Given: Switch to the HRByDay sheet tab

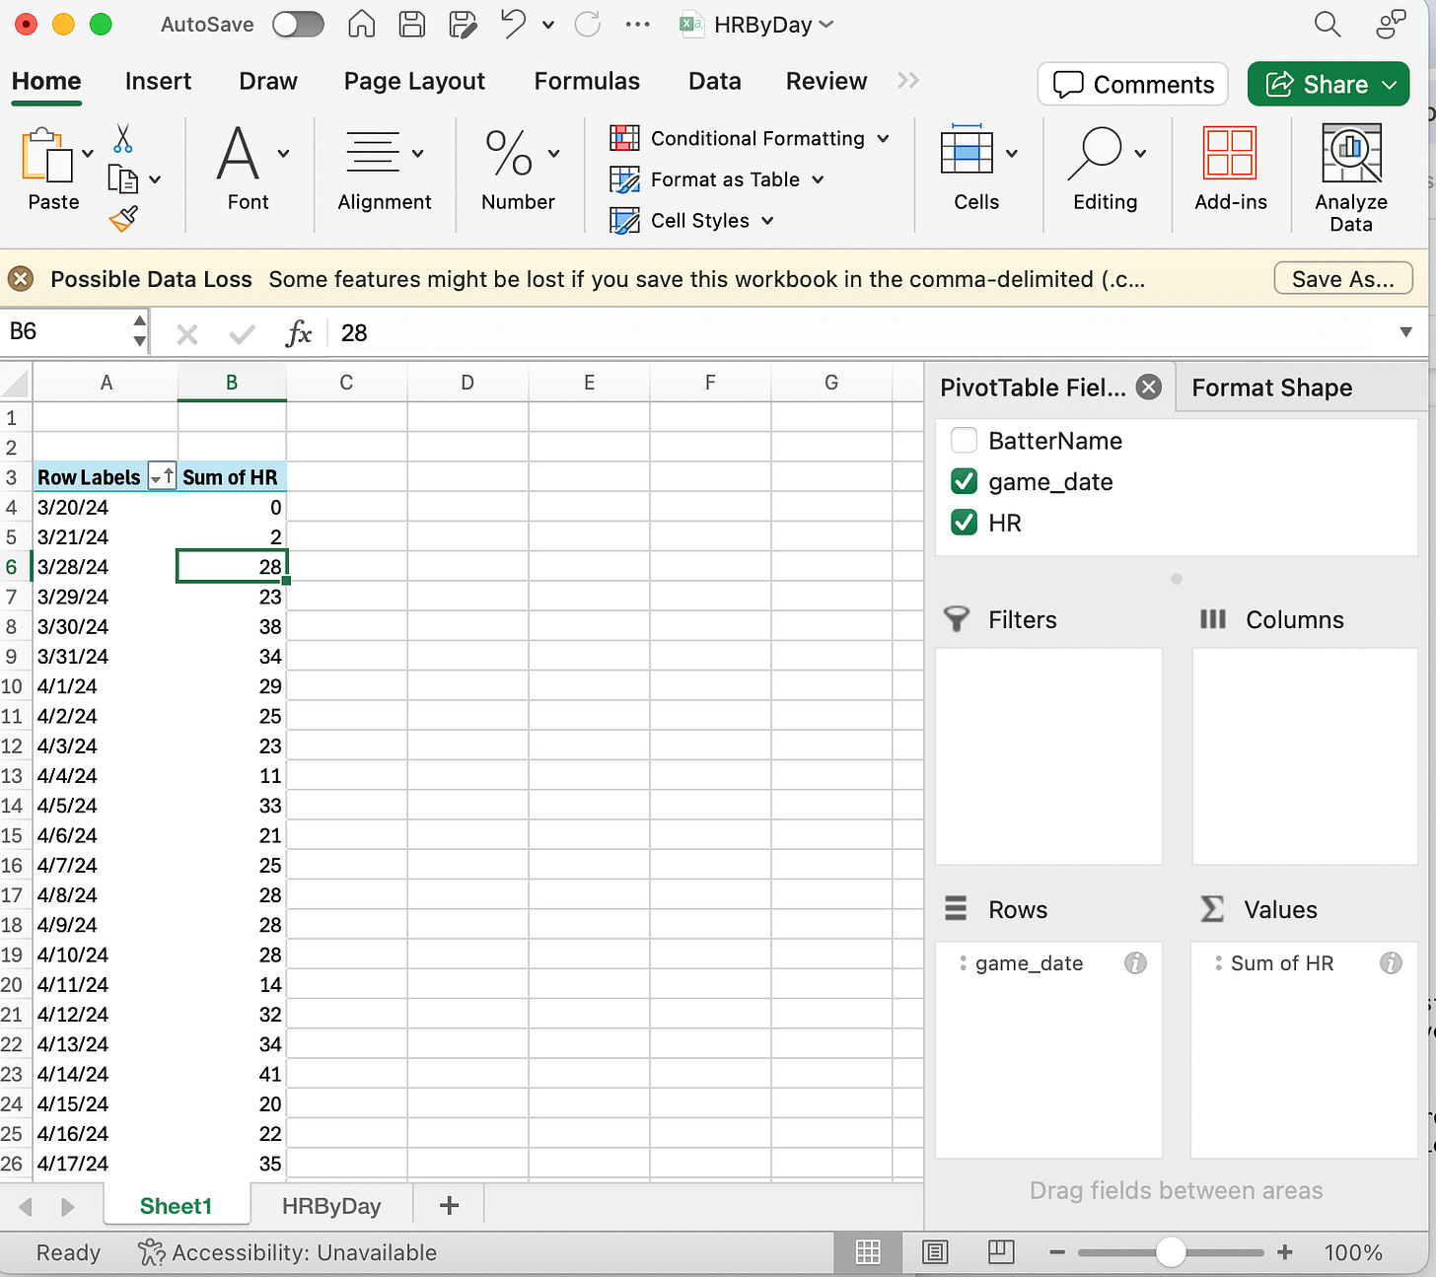Looking at the screenshot, I should [x=331, y=1206].
